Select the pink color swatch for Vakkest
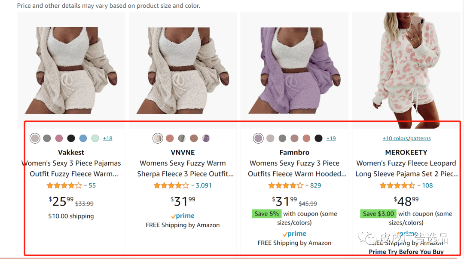The width and height of the screenshot is (464, 259). coord(59,139)
